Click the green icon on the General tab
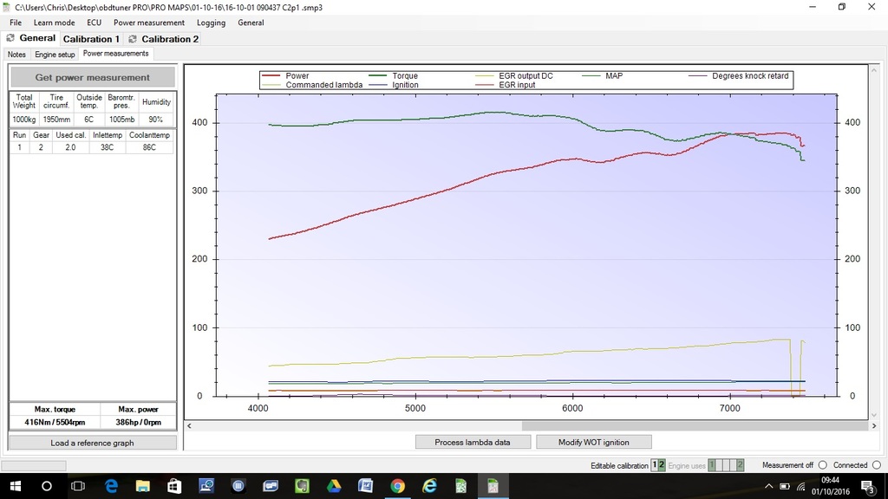Screen dimensions: 888x499 coord(10,38)
